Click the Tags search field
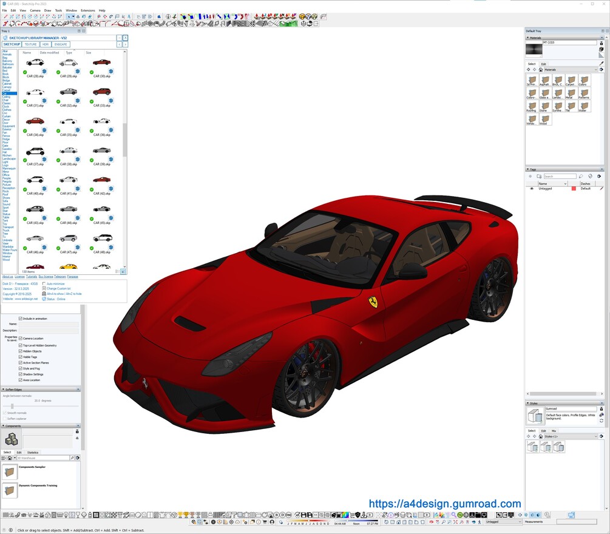610x534 pixels. pos(560,176)
